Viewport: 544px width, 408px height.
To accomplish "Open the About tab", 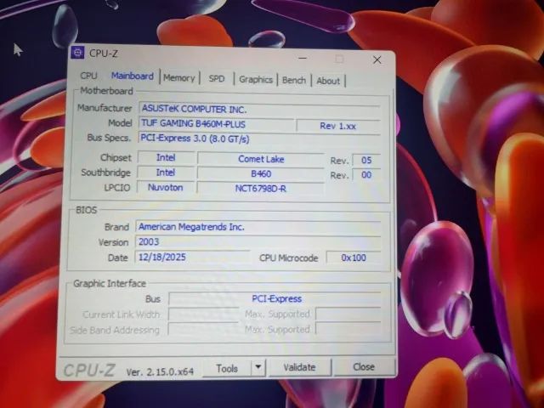I will pos(328,81).
